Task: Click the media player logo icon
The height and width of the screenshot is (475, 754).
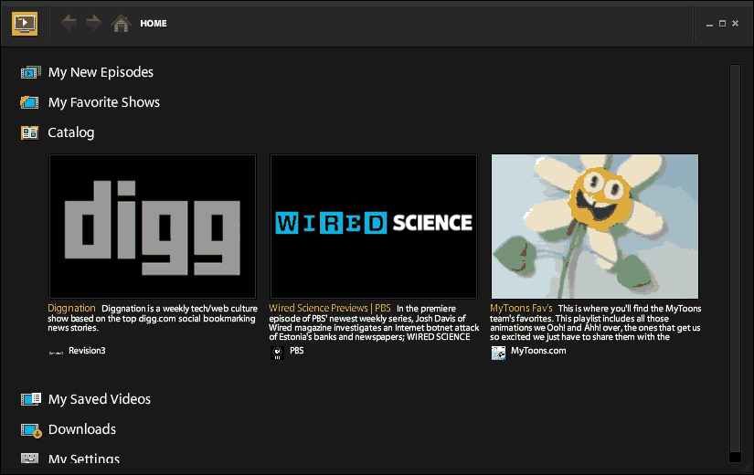Action: click(x=25, y=24)
